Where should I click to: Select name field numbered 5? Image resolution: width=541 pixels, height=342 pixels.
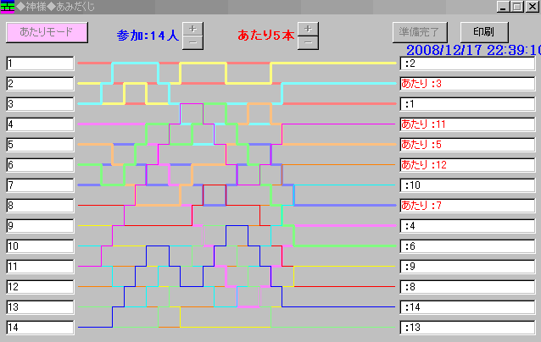tap(40, 145)
